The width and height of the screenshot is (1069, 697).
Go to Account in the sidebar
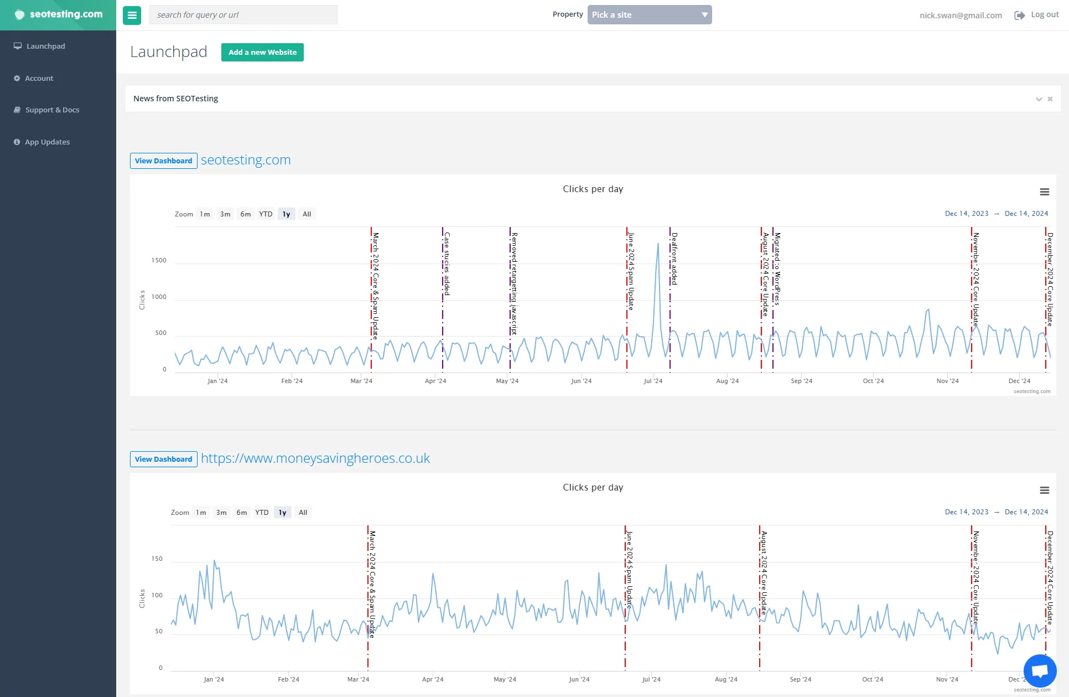click(39, 79)
